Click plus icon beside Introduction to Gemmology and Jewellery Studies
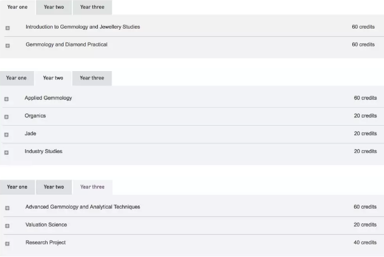This screenshot has height=257, width=384. (x=8, y=28)
